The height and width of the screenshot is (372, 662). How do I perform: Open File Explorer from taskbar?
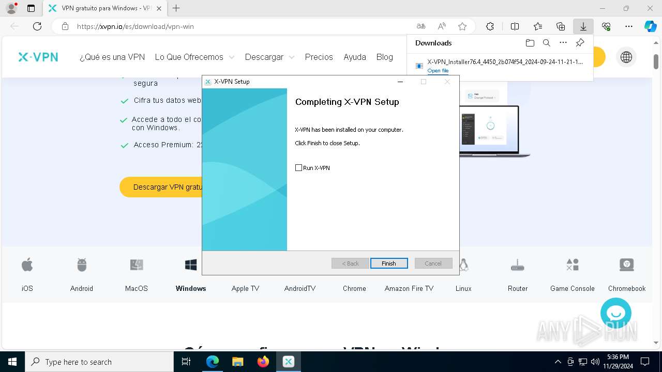coord(237,362)
